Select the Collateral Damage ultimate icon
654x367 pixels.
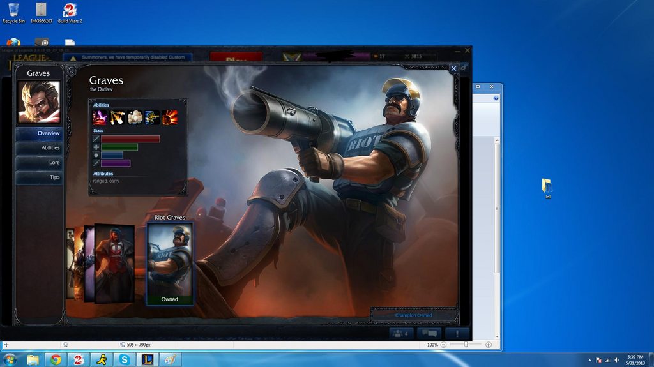tap(170, 117)
